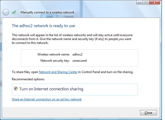This screenshot has height=120, width=165.
Task: Select the 'unsecured' security key value
Action: pos(79,61)
